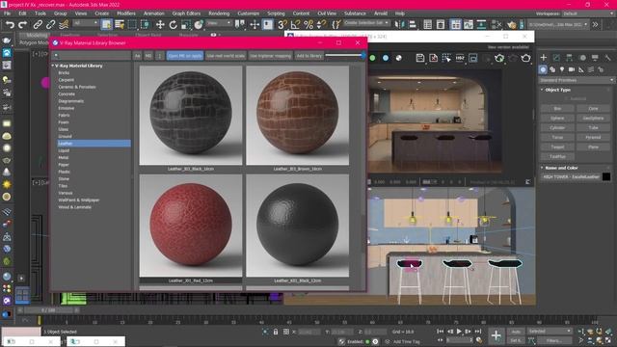Activate the Unlink Selection tool
Image resolution: width=617 pixels, height=347 pixels.
point(50,25)
